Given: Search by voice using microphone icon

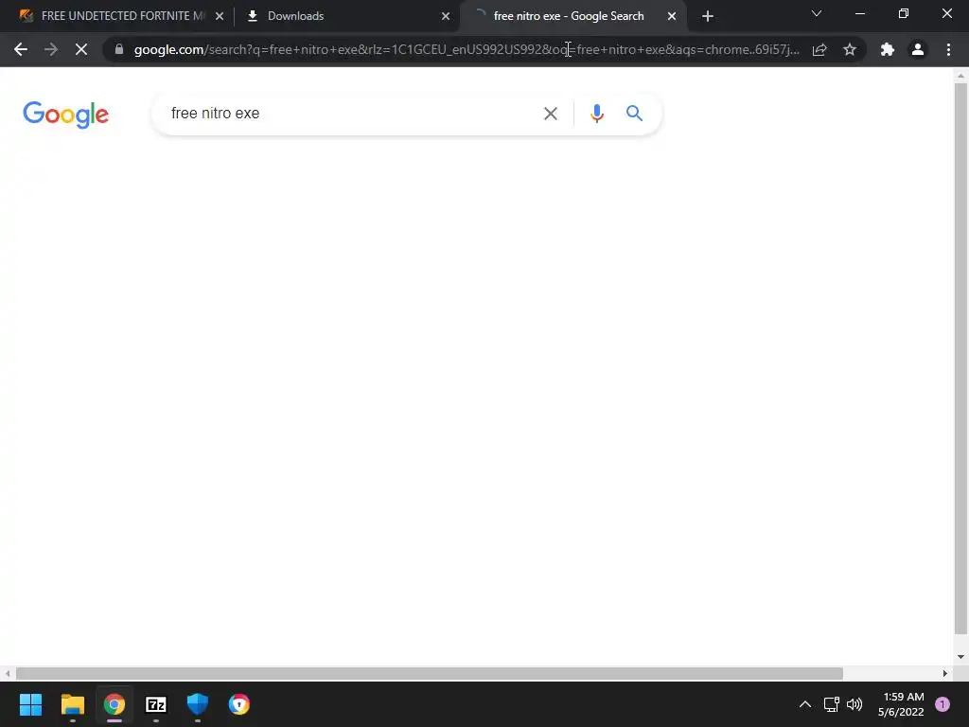Looking at the screenshot, I should pyautogui.click(x=596, y=114).
